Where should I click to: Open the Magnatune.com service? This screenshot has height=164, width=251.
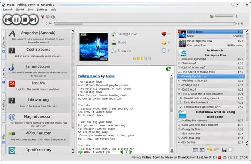(x=38, y=121)
